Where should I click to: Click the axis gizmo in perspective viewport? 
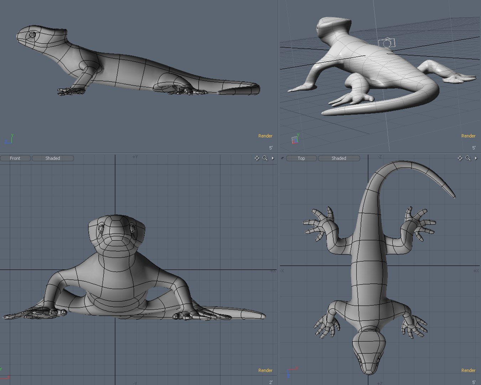(296, 139)
